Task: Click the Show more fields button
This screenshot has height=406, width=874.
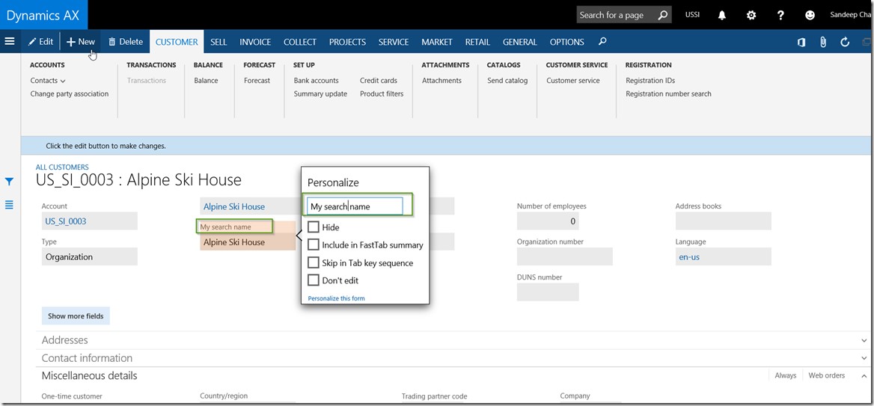Action: [76, 316]
